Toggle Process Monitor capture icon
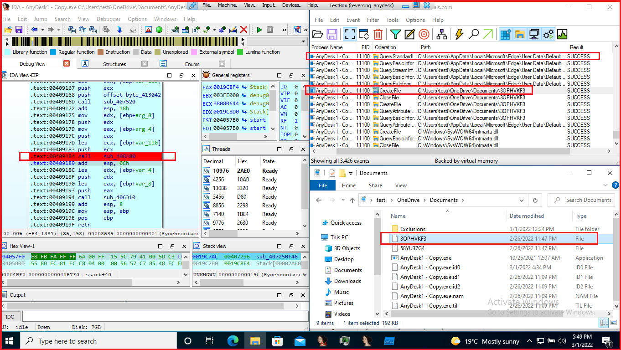 pos(350,34)
